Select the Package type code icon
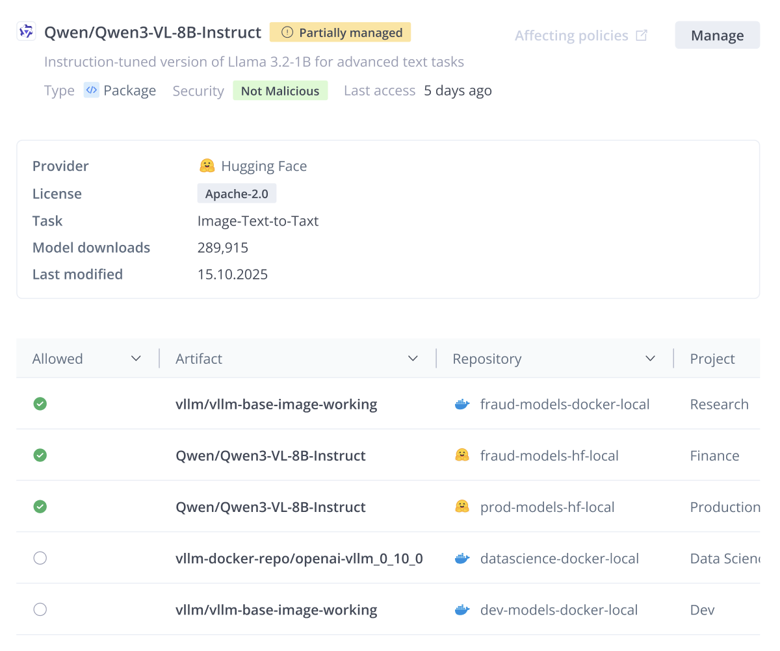The image size is (780, 651). 91,90
